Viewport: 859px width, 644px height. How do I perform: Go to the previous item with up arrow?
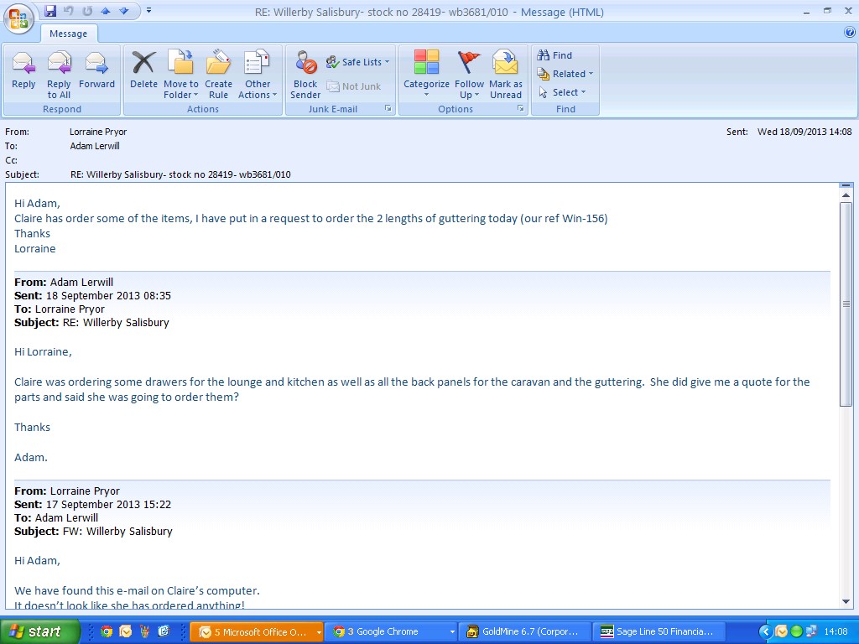coord(105,11)
